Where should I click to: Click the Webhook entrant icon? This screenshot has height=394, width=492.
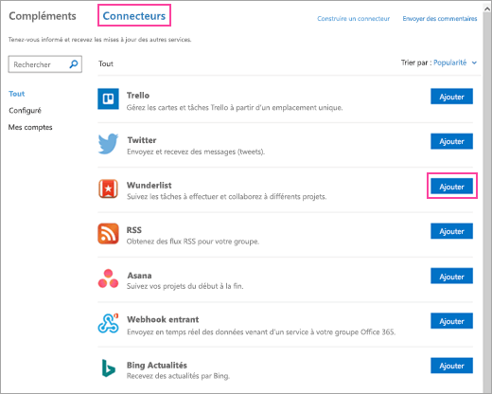[x=108, y=323]
